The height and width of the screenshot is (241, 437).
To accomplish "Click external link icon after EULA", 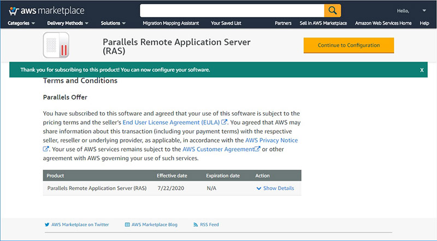I will pos(224,122).
